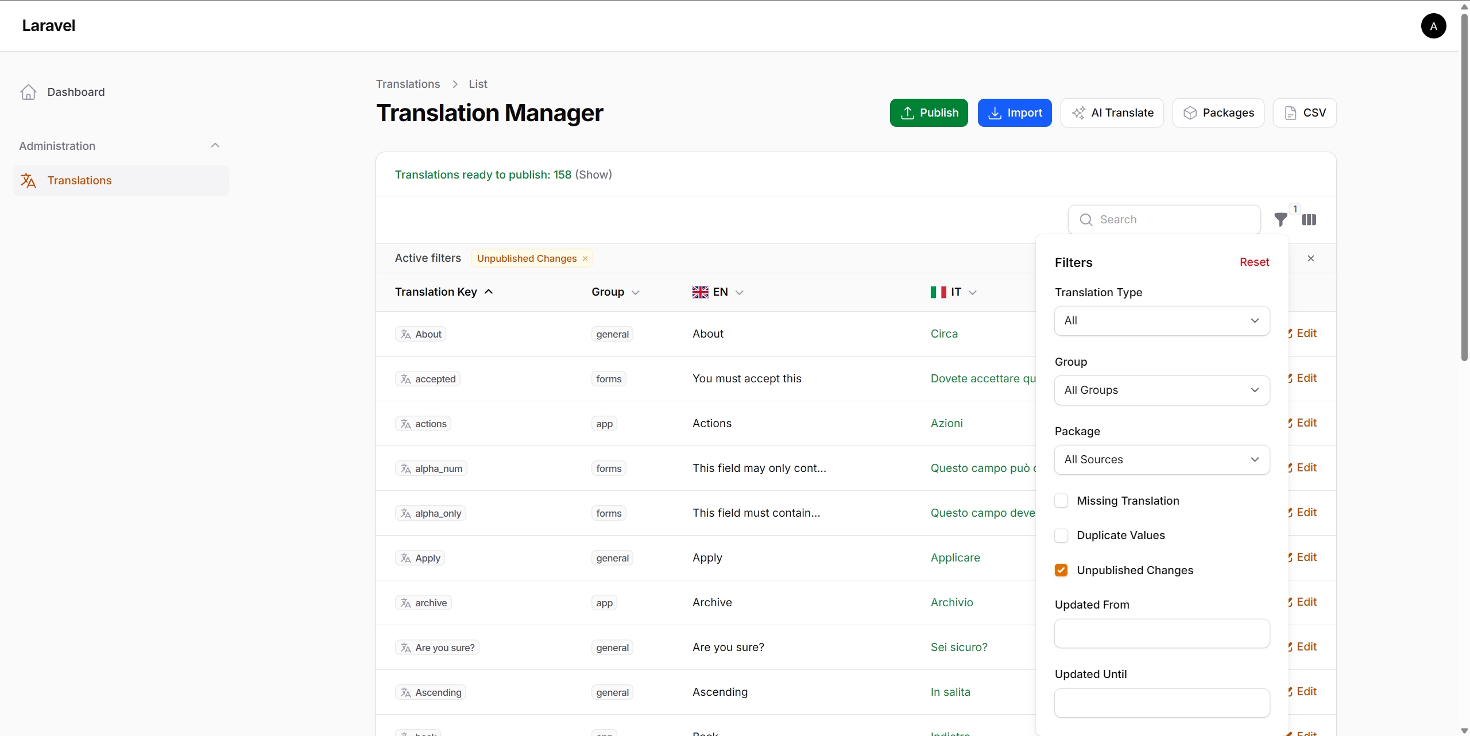
Task: Check the Duplicate Values box
Action: click(1061, 536)
